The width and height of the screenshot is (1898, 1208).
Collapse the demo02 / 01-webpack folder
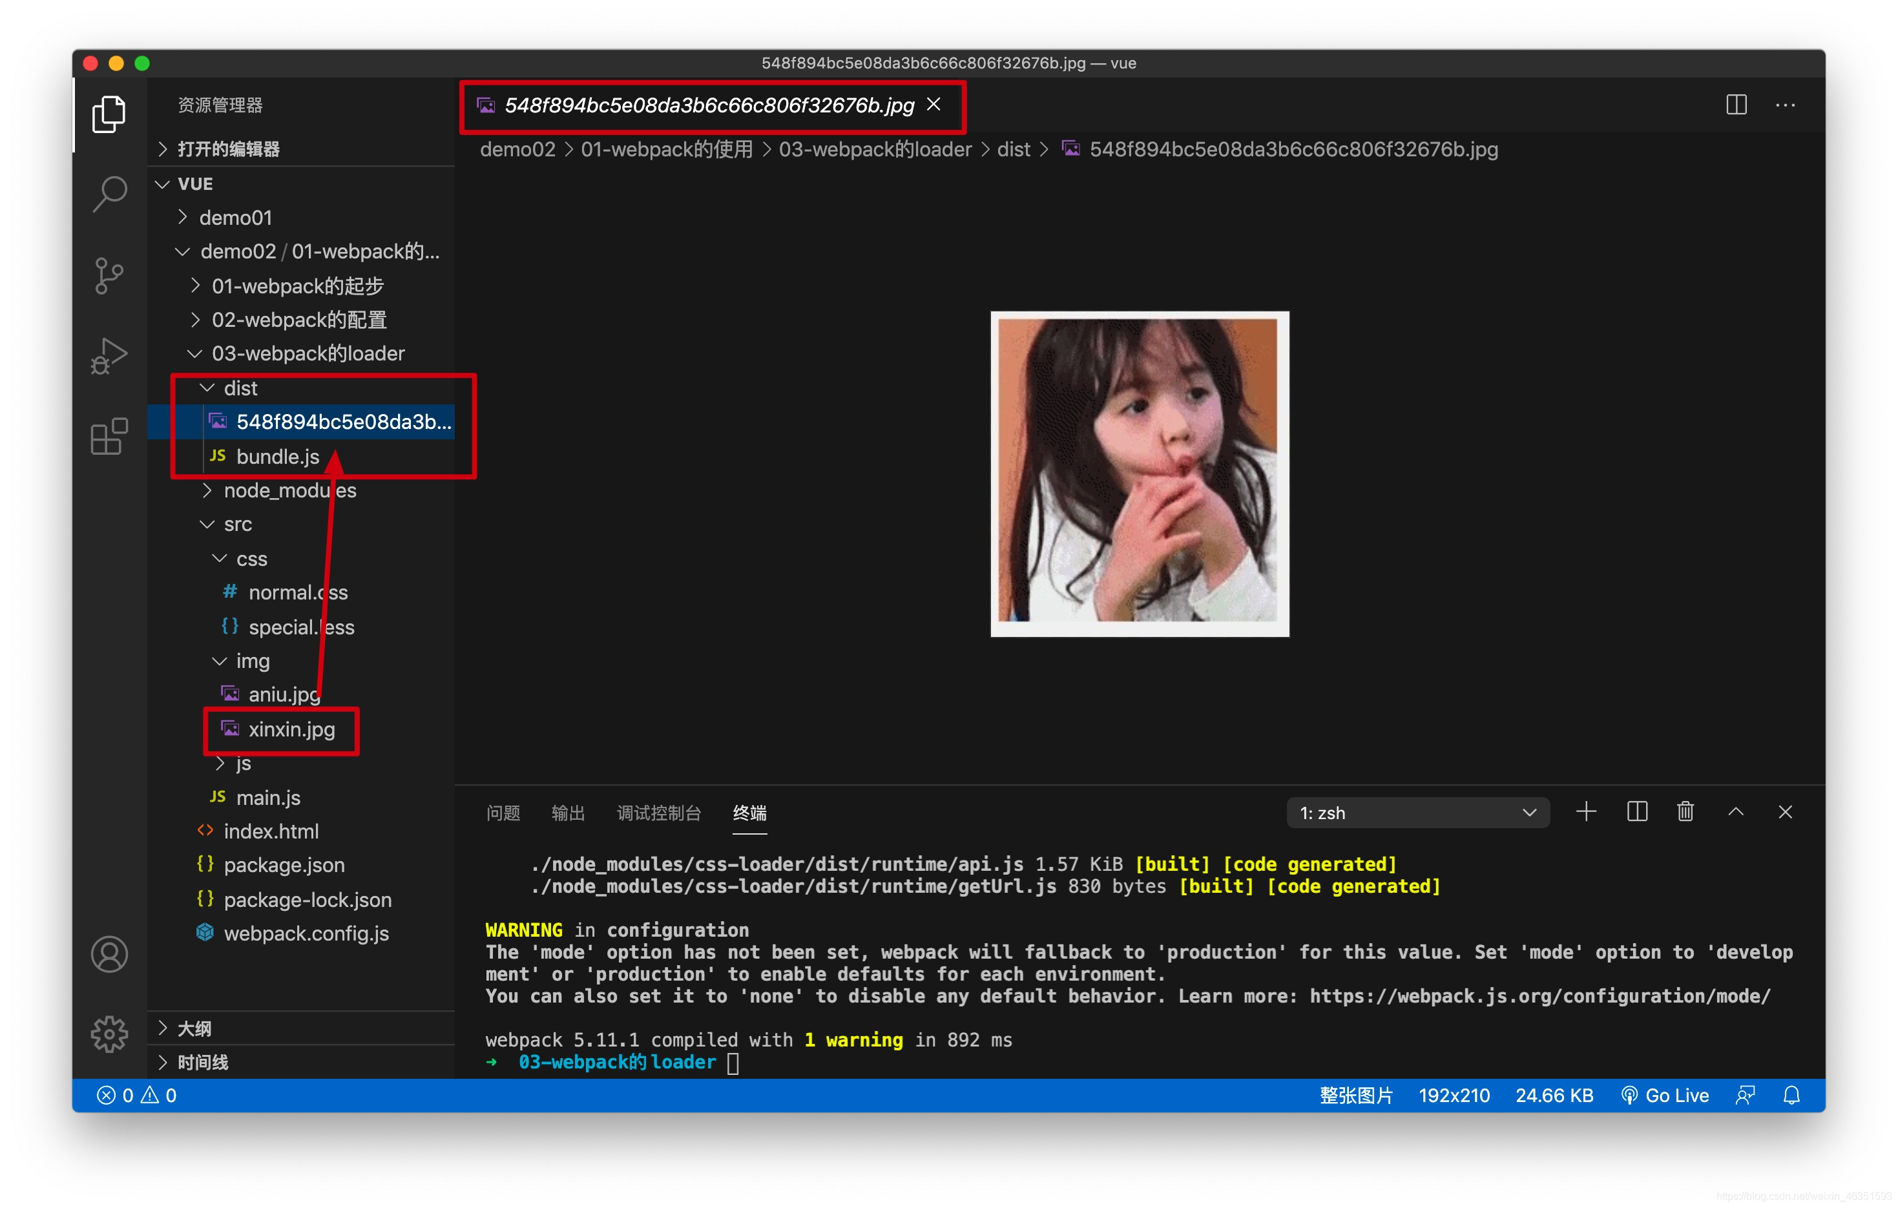click(x=301, y=251)
